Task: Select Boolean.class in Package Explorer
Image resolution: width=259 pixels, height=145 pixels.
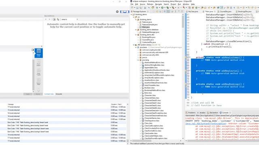Action: coord(149,88)
